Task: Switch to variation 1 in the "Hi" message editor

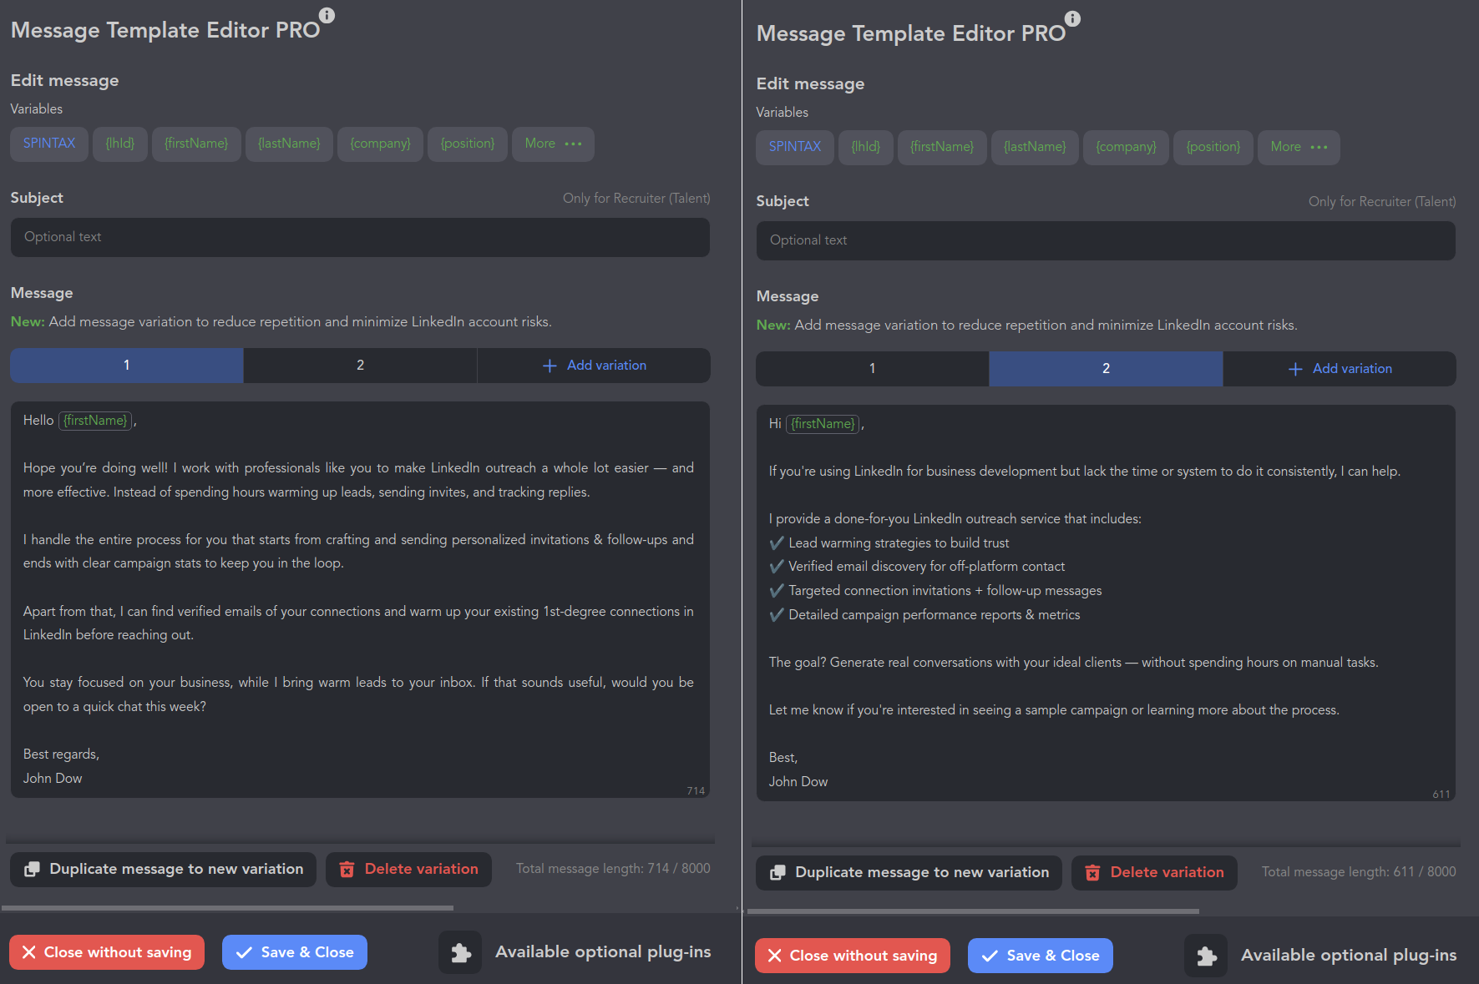Action: (x=872, y=369)
